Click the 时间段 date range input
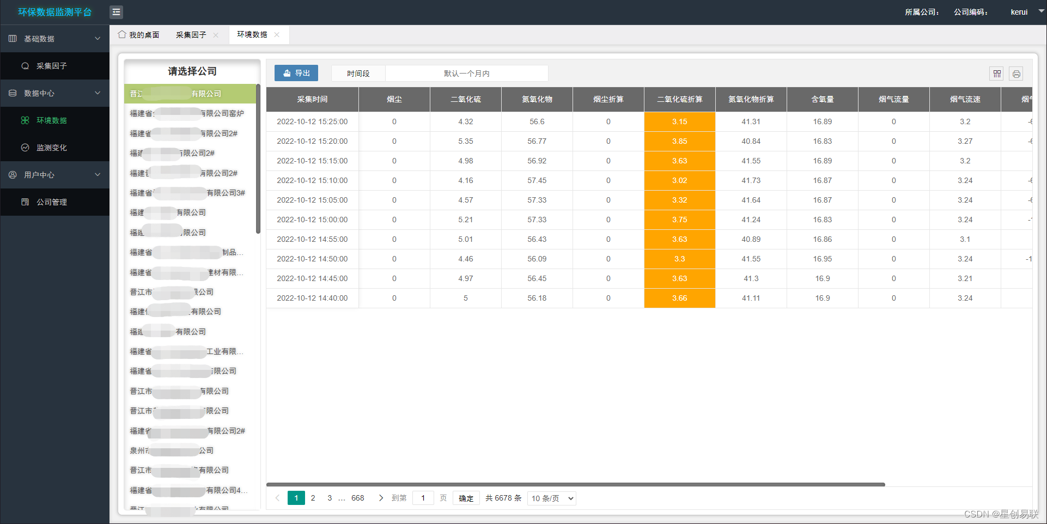This screenshot has width=1047, height=524. [466, 74]
